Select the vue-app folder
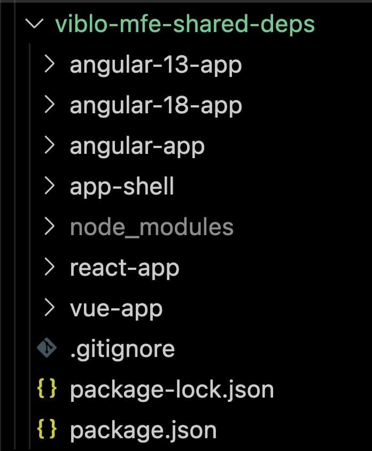The height and width of the screenshot is (451, 372). click(x=115, y=308)
